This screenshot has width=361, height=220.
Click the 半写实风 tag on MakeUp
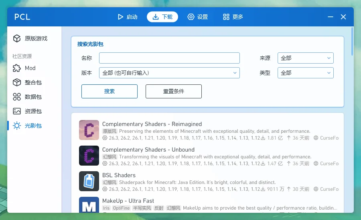(142, 208)
